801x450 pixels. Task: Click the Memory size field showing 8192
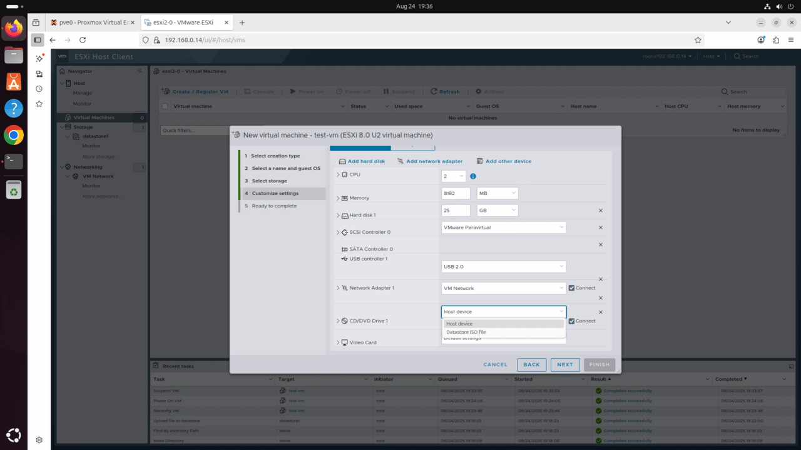[x=456, y=193]
